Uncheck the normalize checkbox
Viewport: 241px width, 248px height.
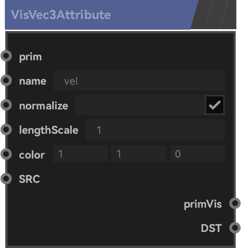(x=215, y=105)
